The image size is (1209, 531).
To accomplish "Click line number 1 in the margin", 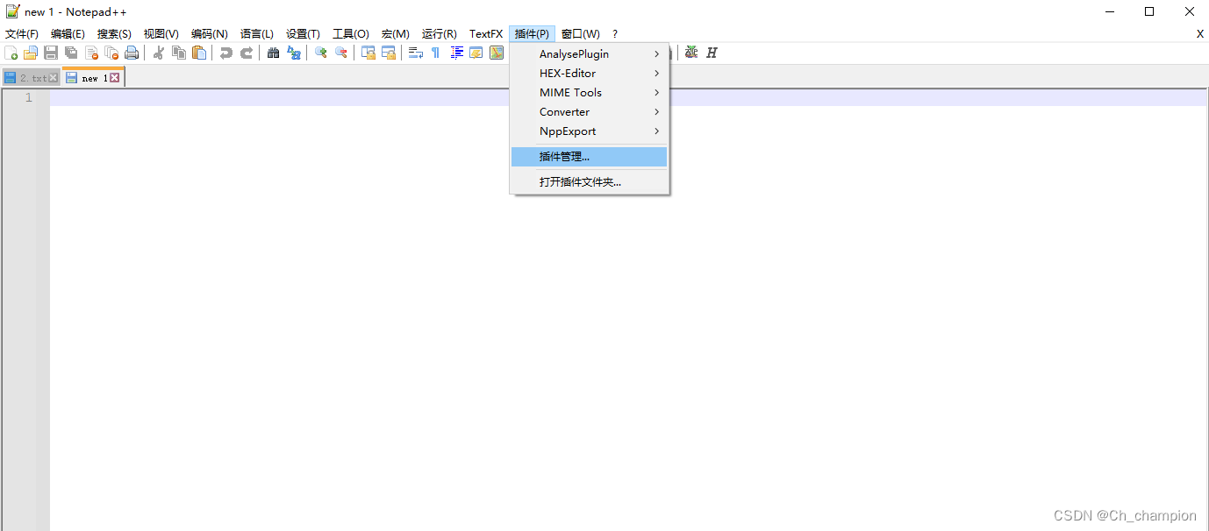I will tap(28, 97).
